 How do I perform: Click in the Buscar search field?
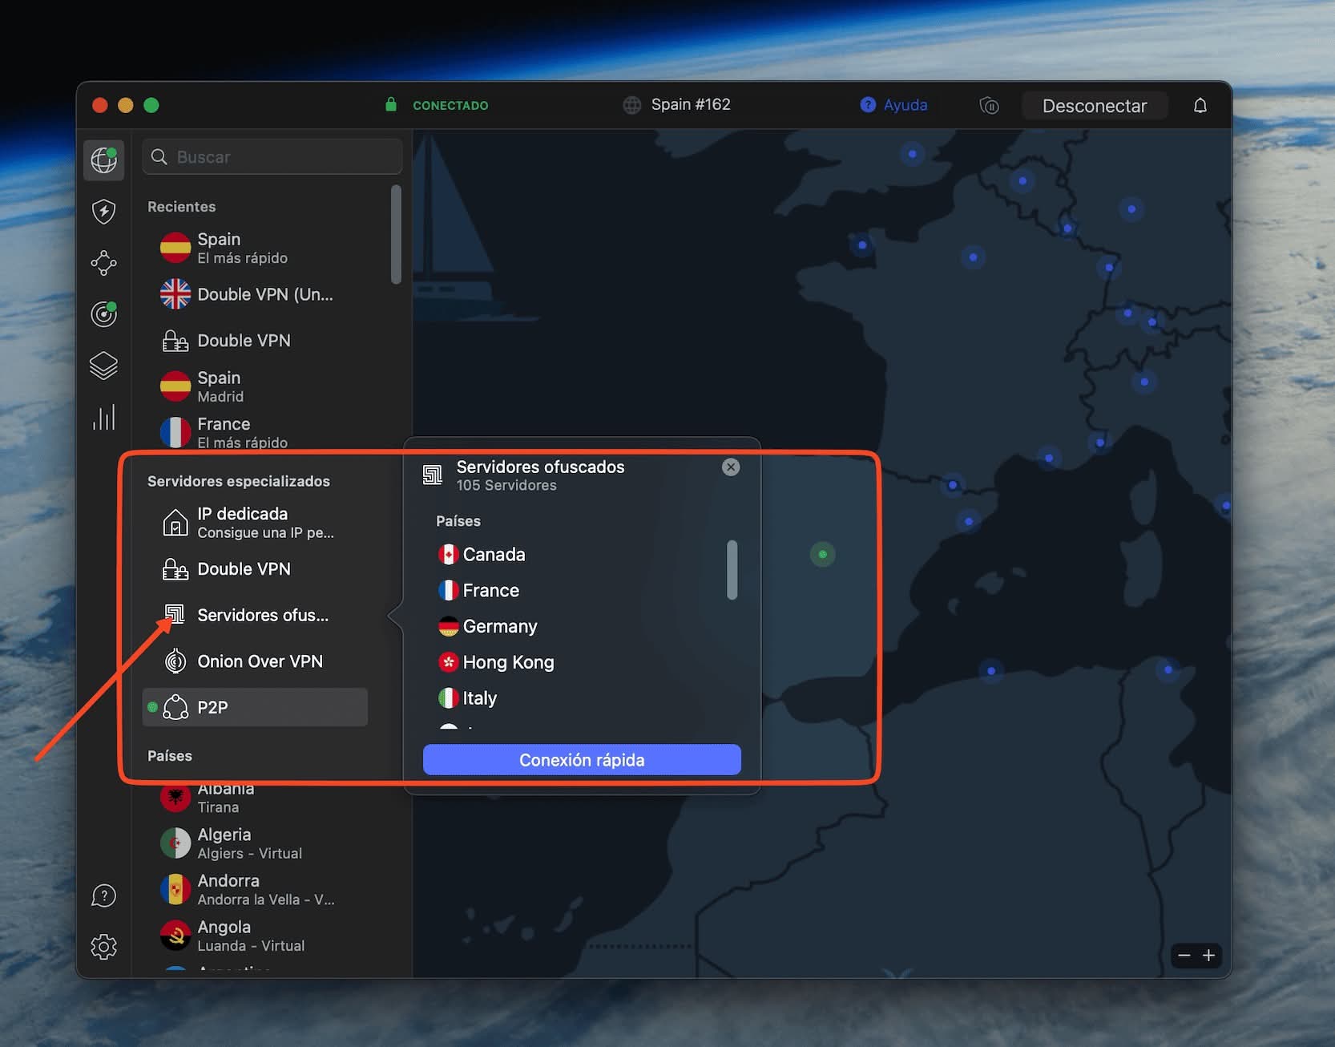point(272,156)
